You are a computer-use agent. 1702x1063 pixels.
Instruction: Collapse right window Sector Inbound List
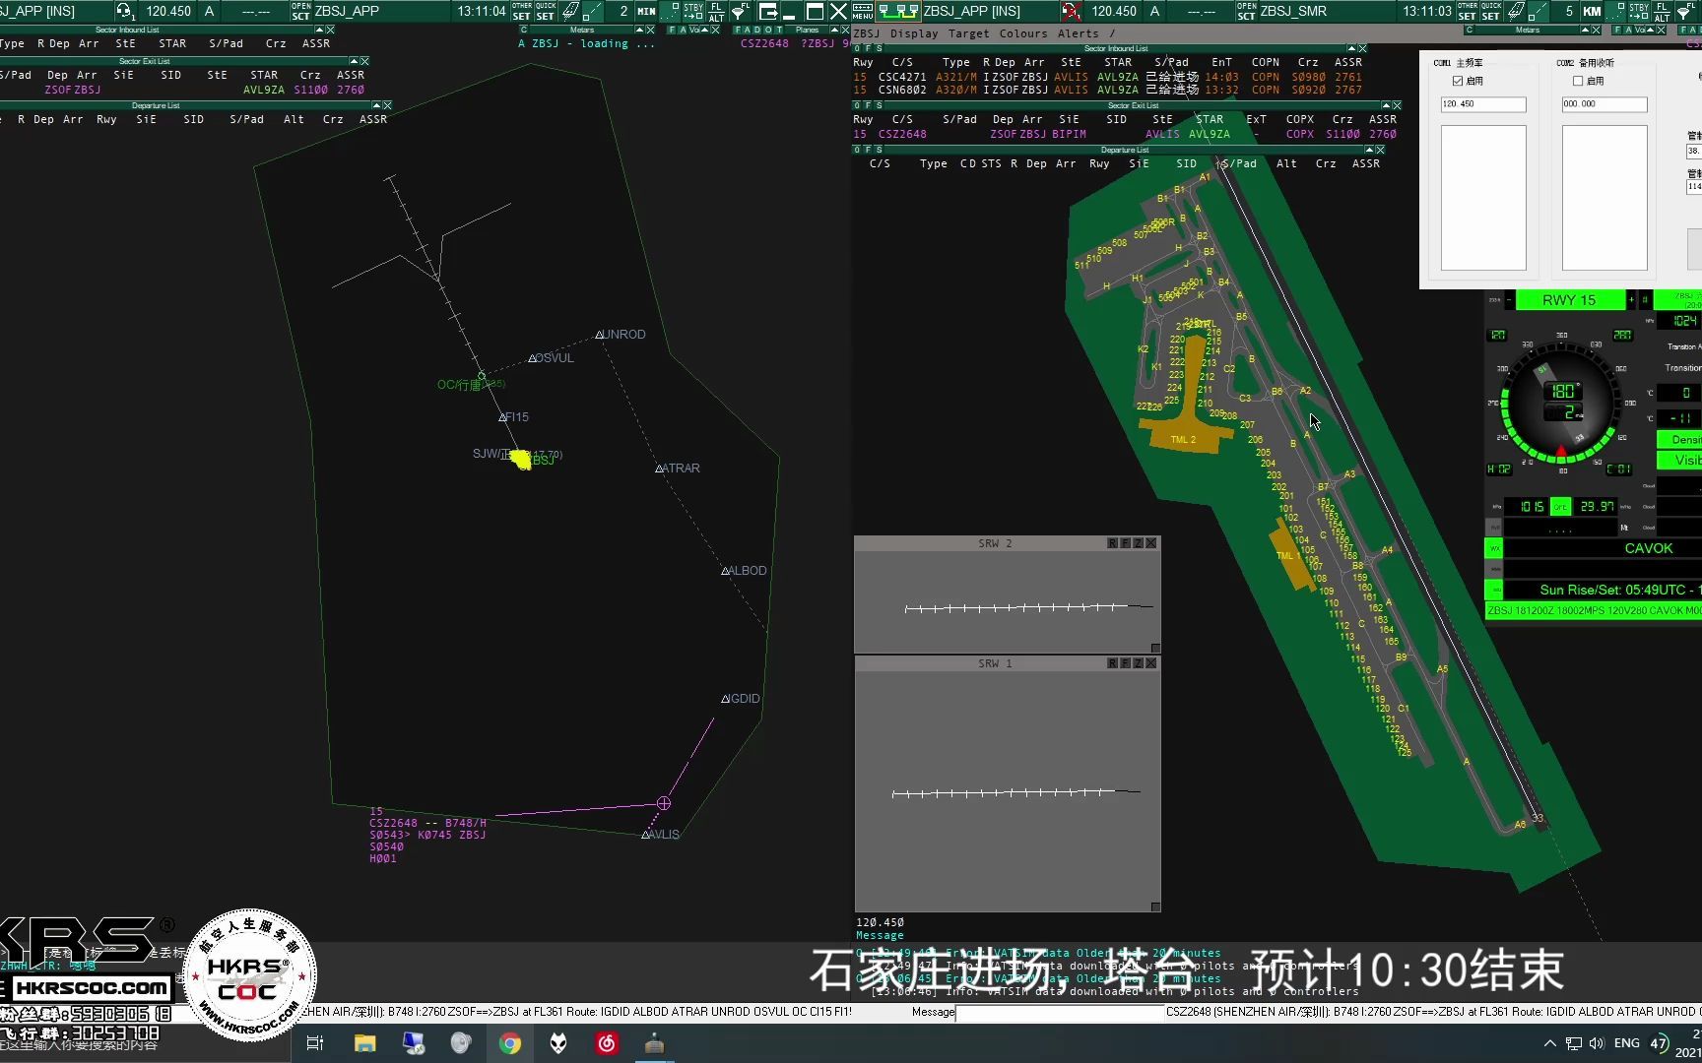point(1350,48)
